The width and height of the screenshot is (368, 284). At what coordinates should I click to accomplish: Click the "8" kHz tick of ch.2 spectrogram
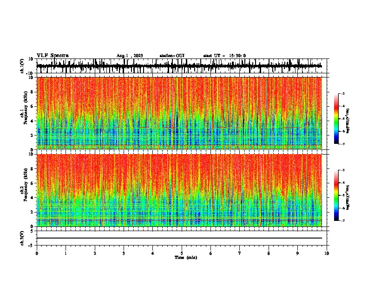tap(33, 169)
